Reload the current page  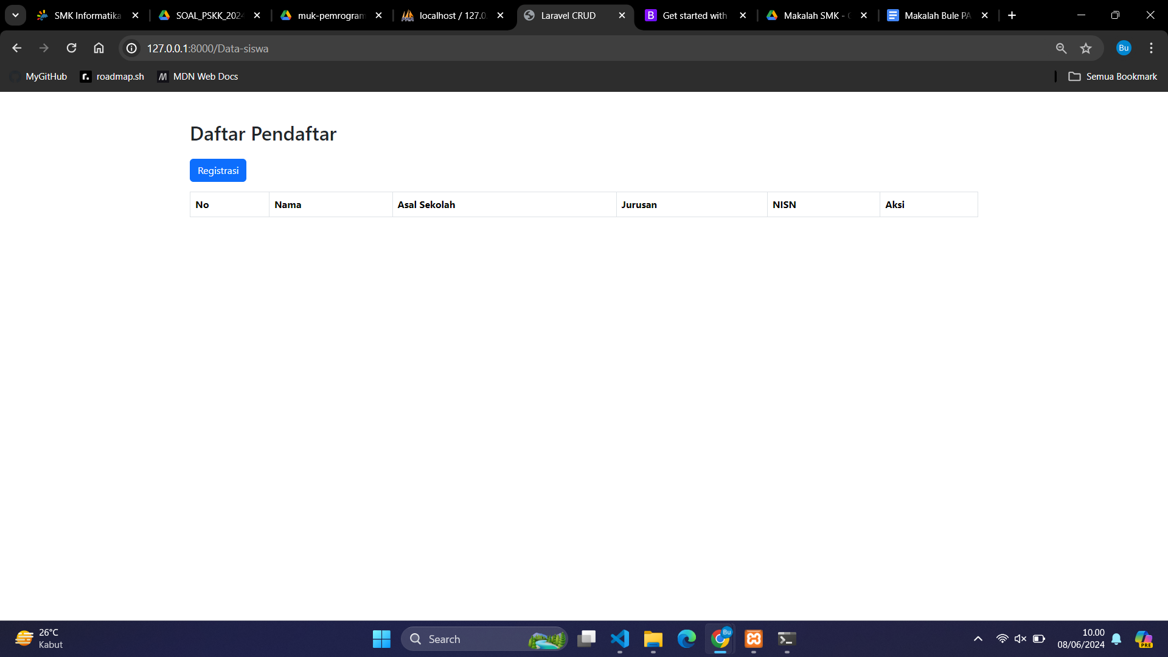point(71,48)
